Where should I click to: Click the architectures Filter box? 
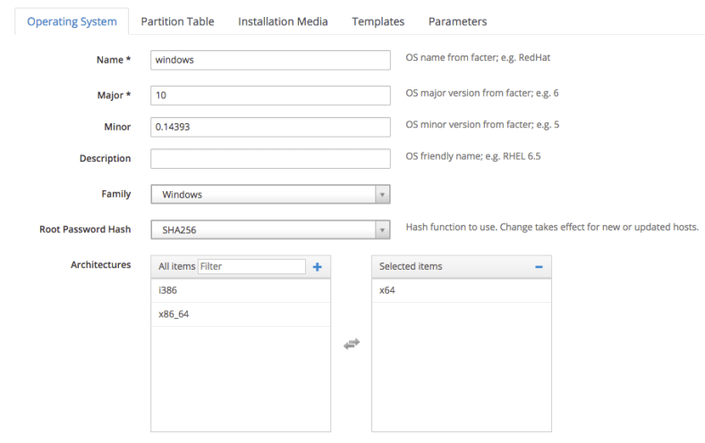click(x=251, y=266)
